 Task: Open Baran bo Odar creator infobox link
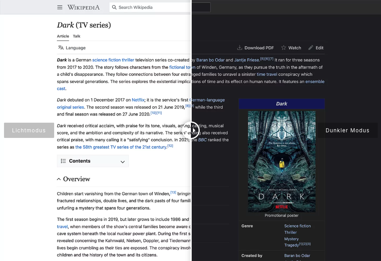[x=297, y=256]
